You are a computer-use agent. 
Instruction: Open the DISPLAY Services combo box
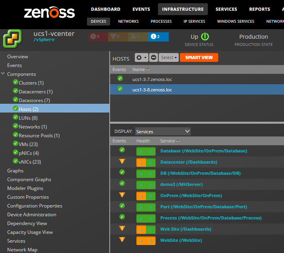[x=163, y=131]
